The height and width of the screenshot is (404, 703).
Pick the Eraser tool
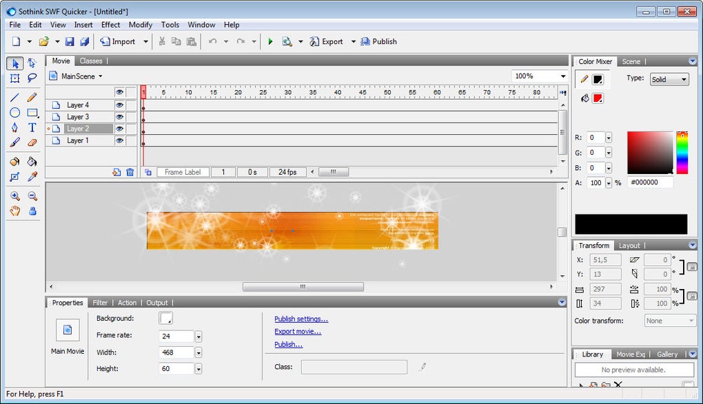32,142
